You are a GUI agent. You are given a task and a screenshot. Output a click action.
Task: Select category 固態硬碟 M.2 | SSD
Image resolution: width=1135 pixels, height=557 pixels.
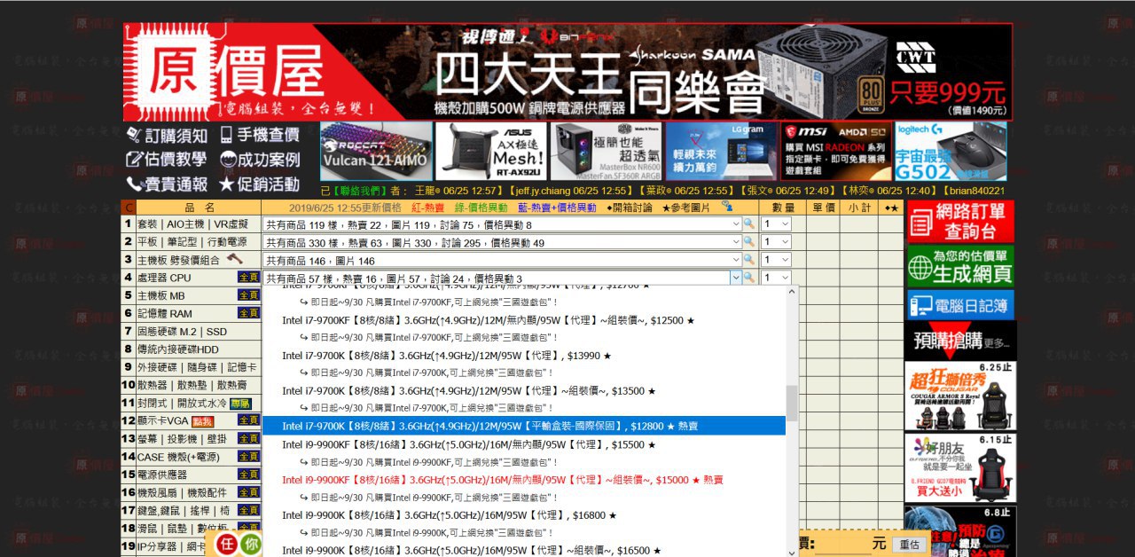[x=182, y=331]
